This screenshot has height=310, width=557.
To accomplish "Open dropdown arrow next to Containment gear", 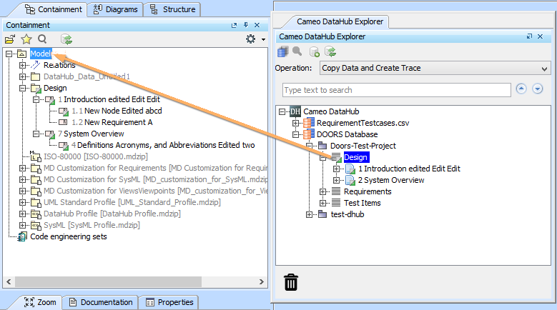I will pos(263,39).
